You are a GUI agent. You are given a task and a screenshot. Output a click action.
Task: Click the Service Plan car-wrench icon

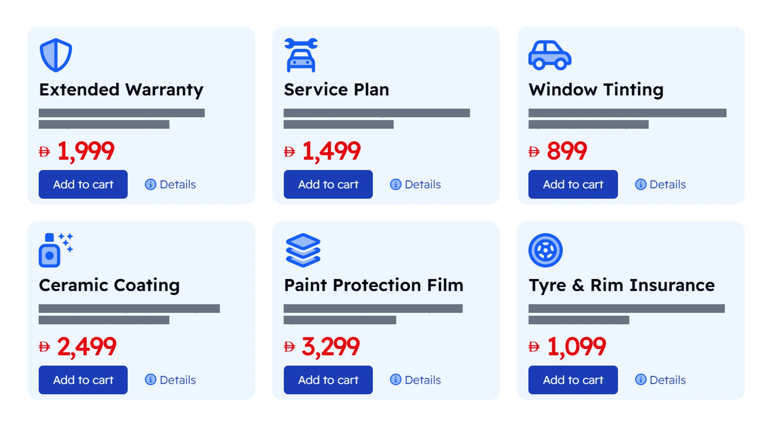tap(301, 55)
